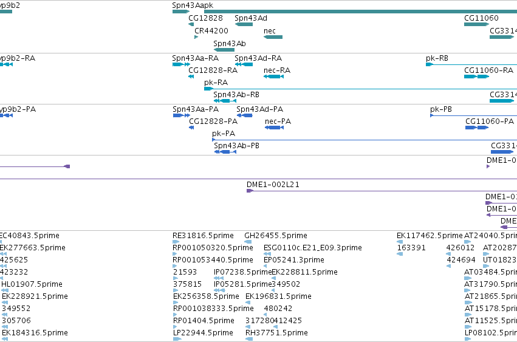This screenshot has height=342, width=517.
Task: Open the CG11060 gene entry
Action: point(476,24)
